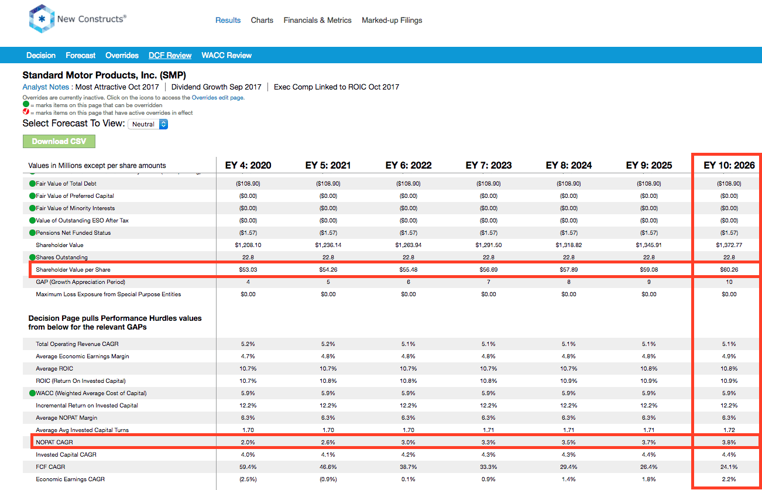Click the EY 8: 2024 column header

(569, 166)
